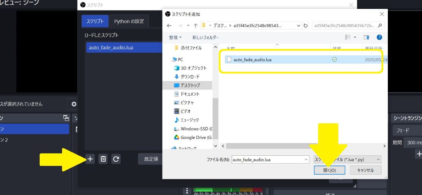This screenshot has height=195, width=422.
Task: Switch to the スクリプト tab
Action: (95, 21)
